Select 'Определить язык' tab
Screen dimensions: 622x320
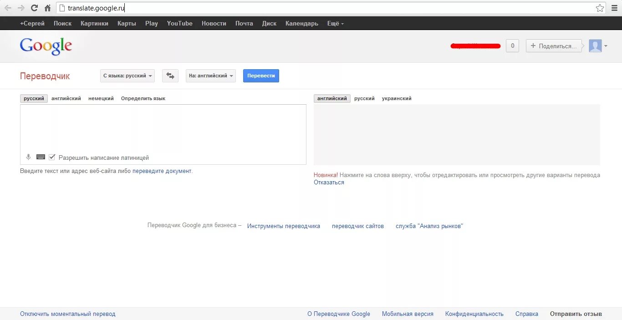click(143, 98)
